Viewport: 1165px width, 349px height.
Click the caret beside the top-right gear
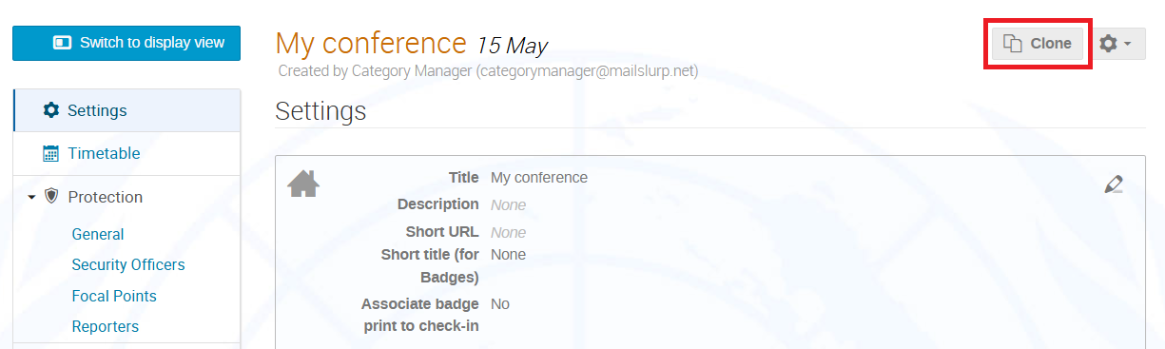pyautogui.click(x=1128, y=44)
